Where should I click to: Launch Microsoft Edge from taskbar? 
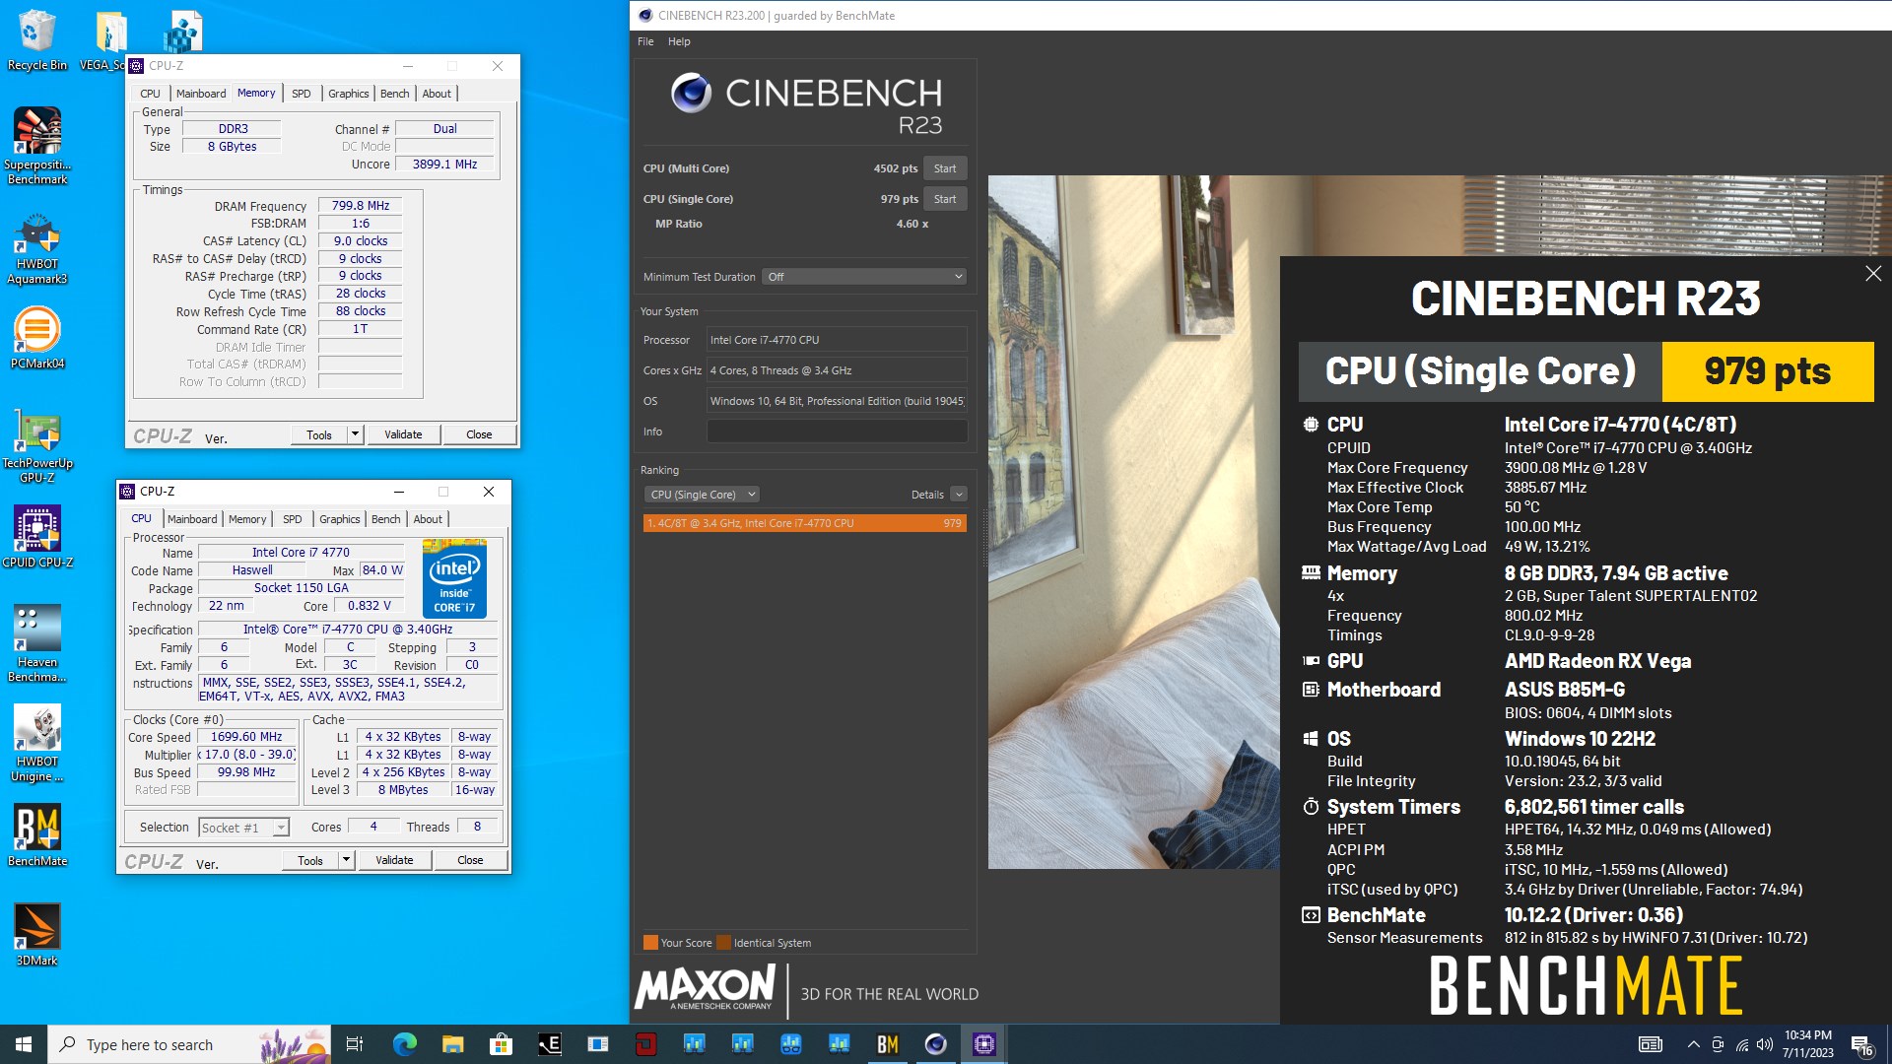pyautogui.click(x=404, y=1044)
